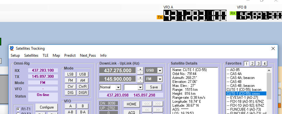
Task: Expand the Normal tracking mode dropdown
Action: pos(118,87)
